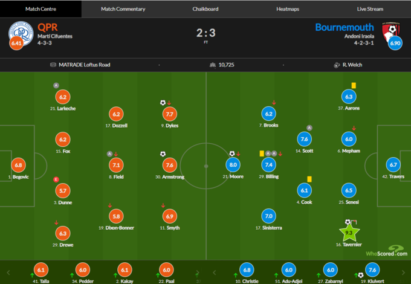This screenshot has height=284, width=411.
Task: Open the Match Commentary tab
Action: click(x=123, y=9)
